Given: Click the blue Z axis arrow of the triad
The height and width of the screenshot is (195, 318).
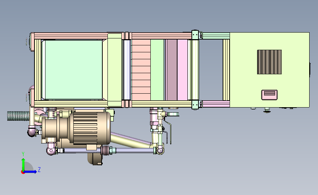Looking at the screenshot, I should pyautogui.click(x=30, y=172).
